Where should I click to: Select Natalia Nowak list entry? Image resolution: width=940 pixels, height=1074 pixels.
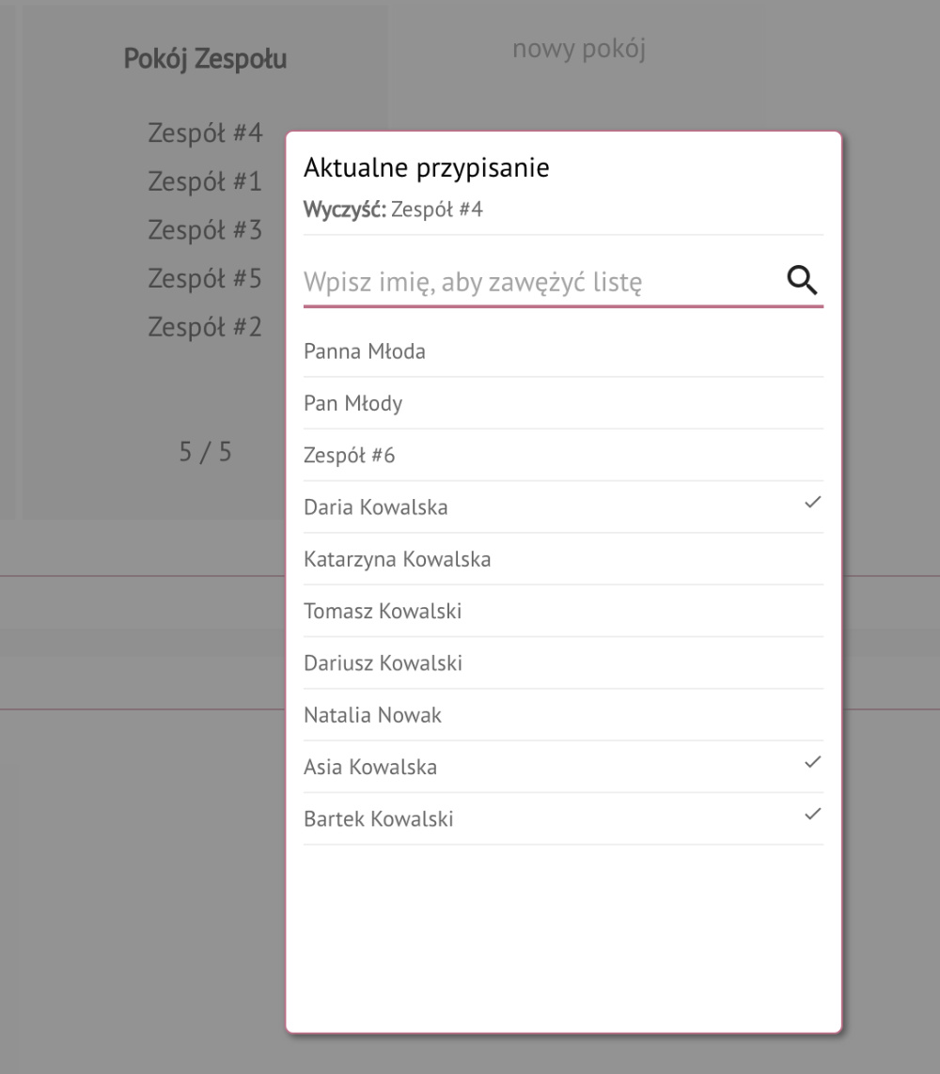tap(563, 715)
